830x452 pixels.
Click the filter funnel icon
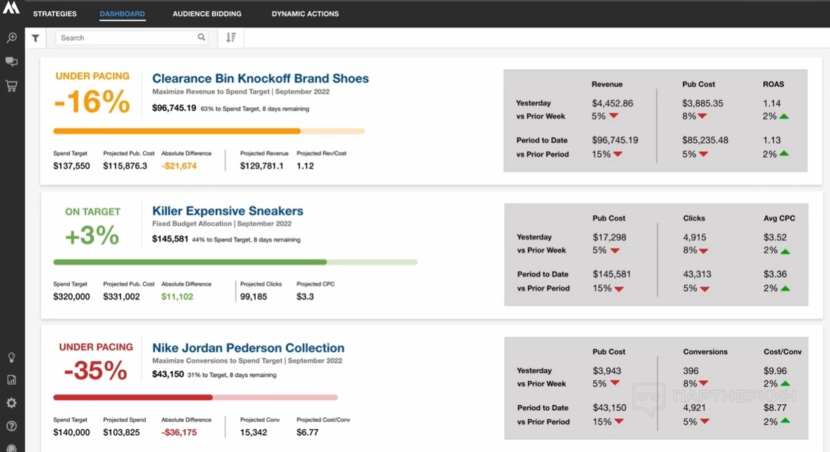(x=35, y=38)
